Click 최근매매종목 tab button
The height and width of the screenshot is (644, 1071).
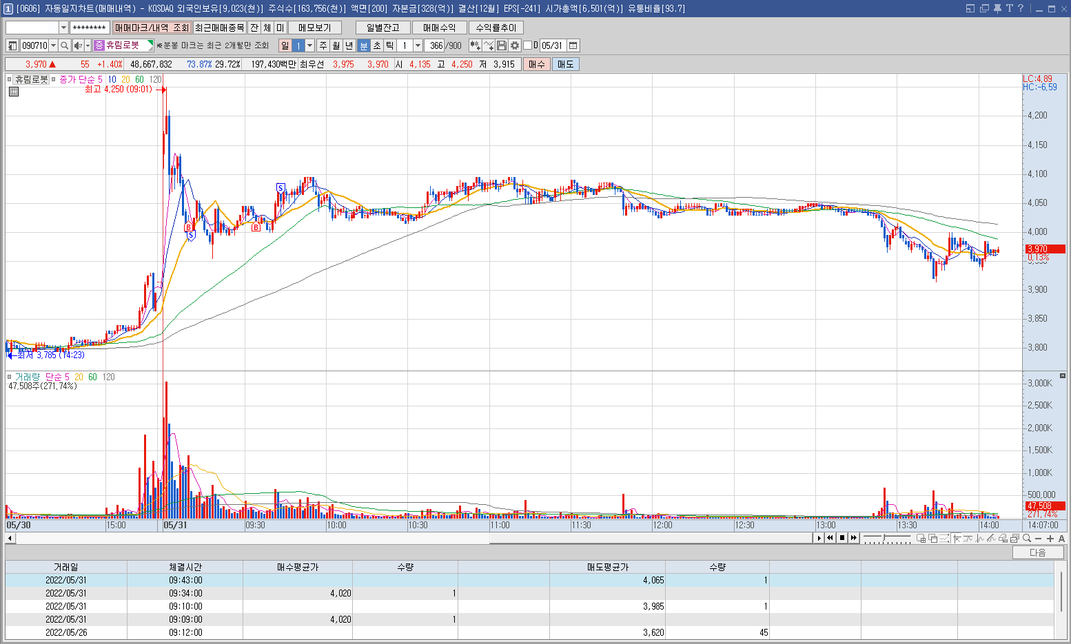219,28
